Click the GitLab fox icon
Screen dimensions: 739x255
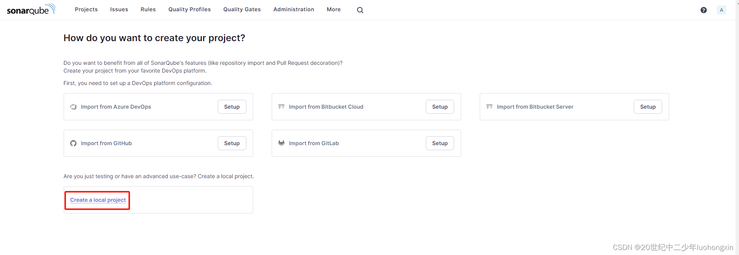coord(281,143)
